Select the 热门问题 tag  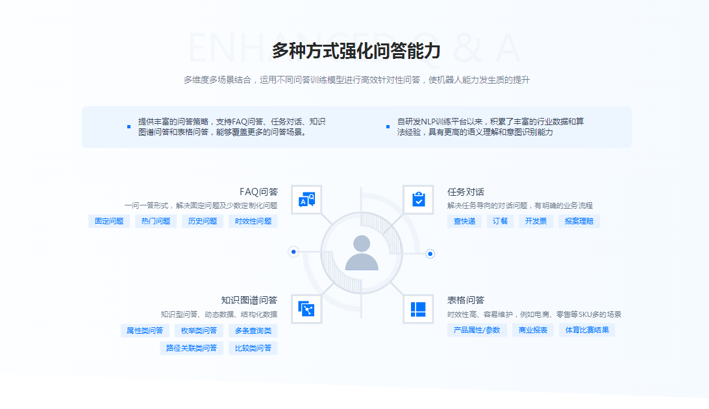point(156,221)
